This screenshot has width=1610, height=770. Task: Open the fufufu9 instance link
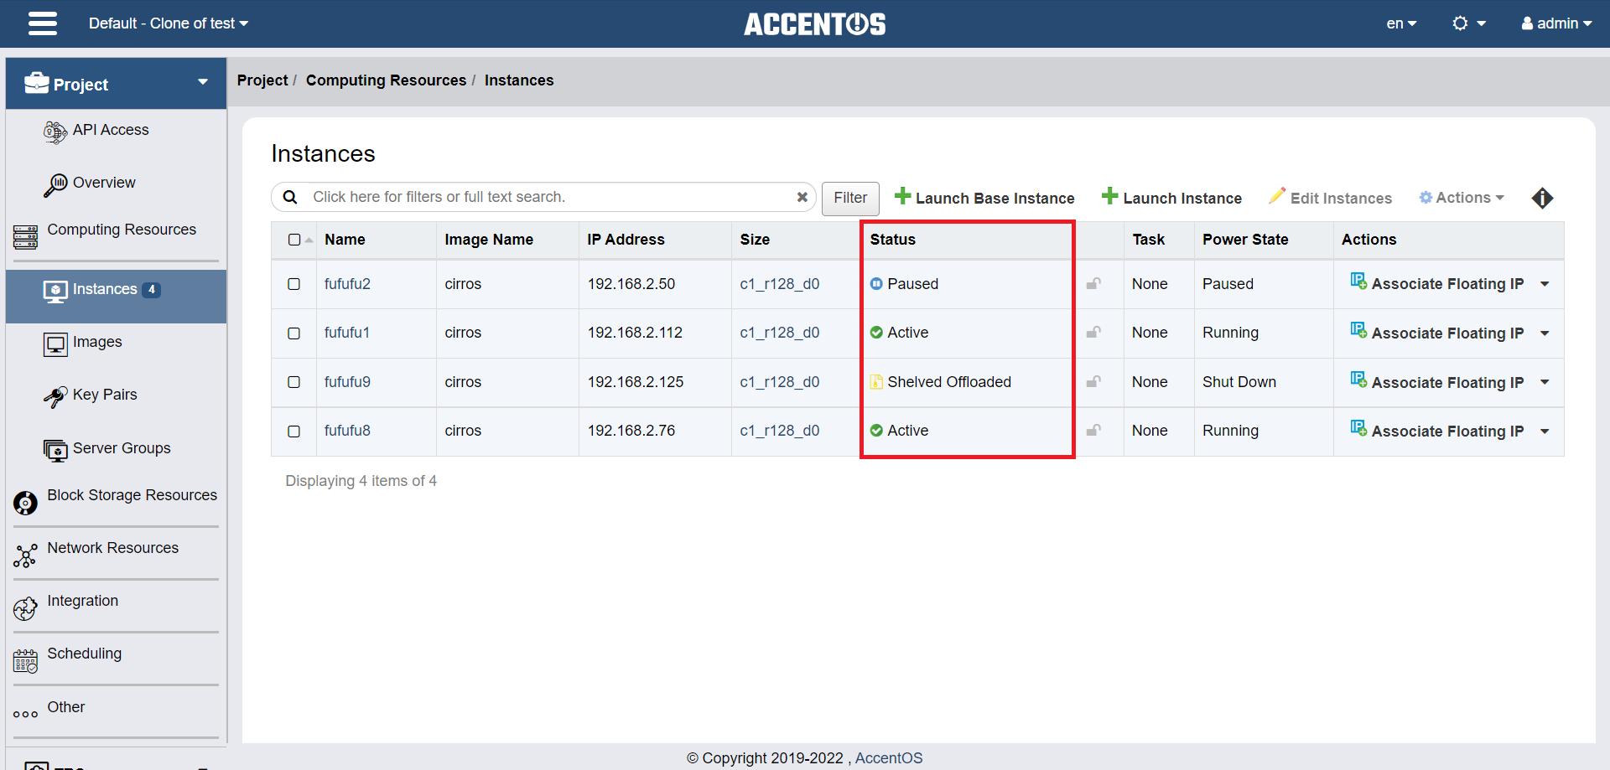pyautogui.click(x=347, y=382)
